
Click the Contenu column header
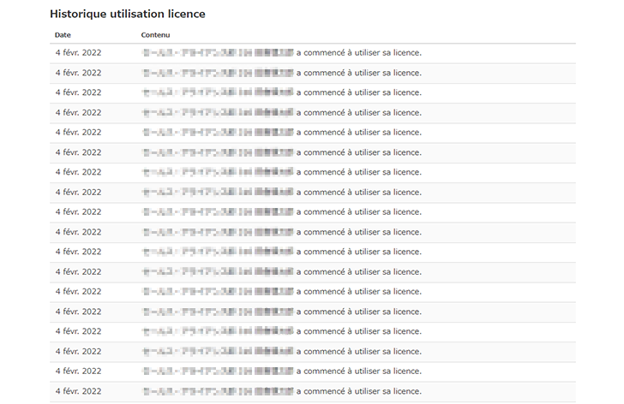click(x=156, y=35)
